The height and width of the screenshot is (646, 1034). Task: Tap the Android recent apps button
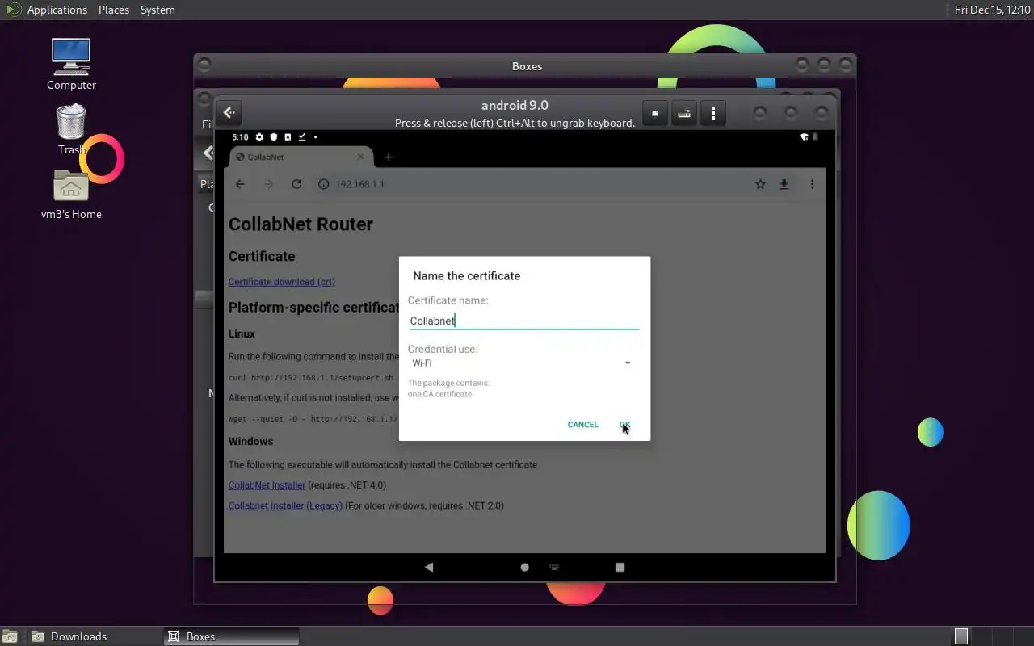620,567
